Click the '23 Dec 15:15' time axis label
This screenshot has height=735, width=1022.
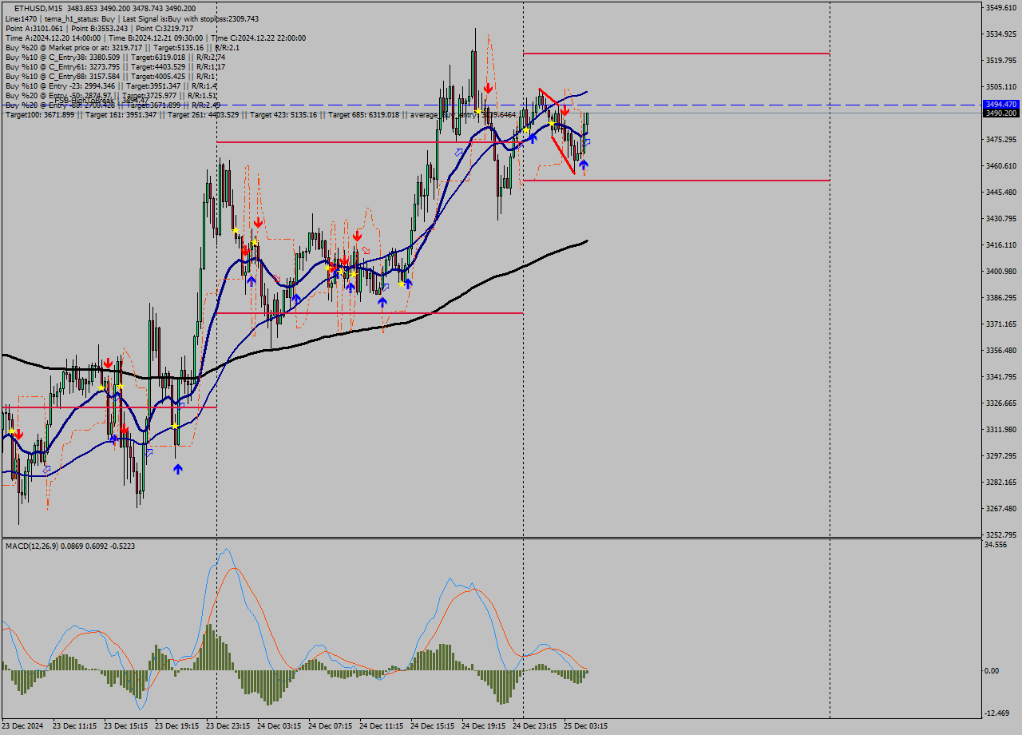click(x=126, y=726)
